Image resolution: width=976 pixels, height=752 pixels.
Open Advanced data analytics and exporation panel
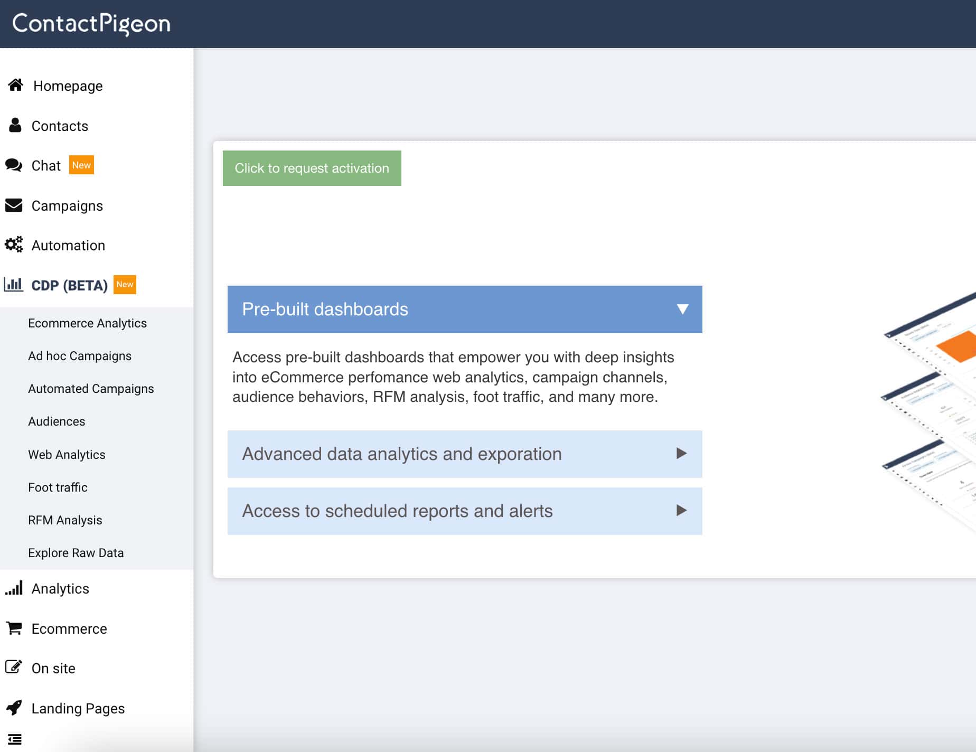click(x=465, y=454)
